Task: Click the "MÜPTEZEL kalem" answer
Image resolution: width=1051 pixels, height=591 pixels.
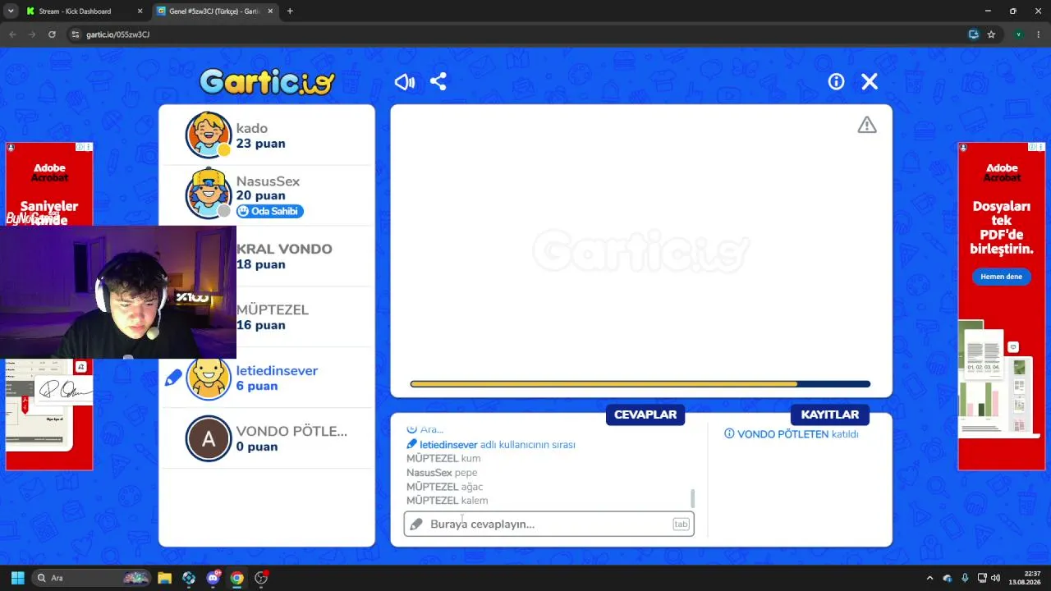Action: click(447, 501)
